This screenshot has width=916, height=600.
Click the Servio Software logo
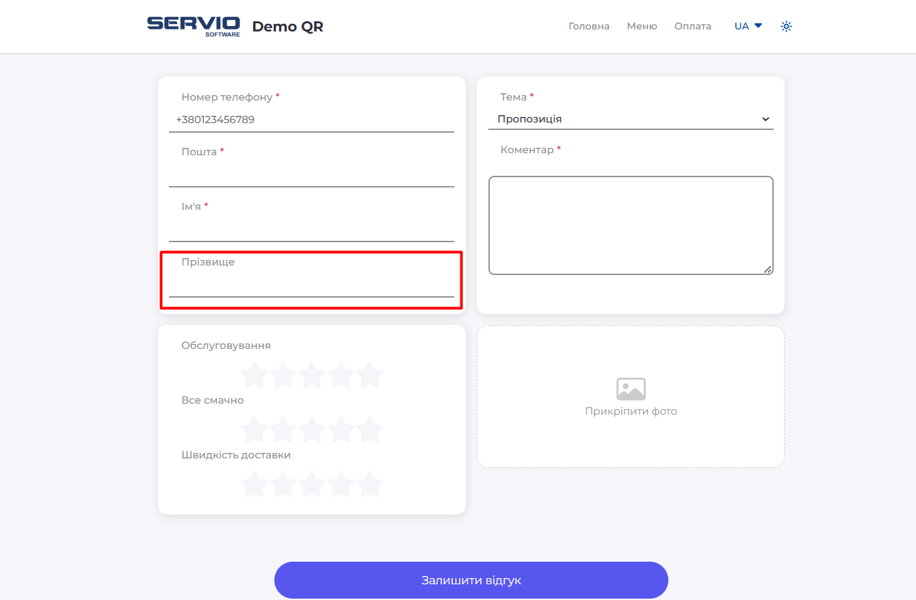click(194, 26)
